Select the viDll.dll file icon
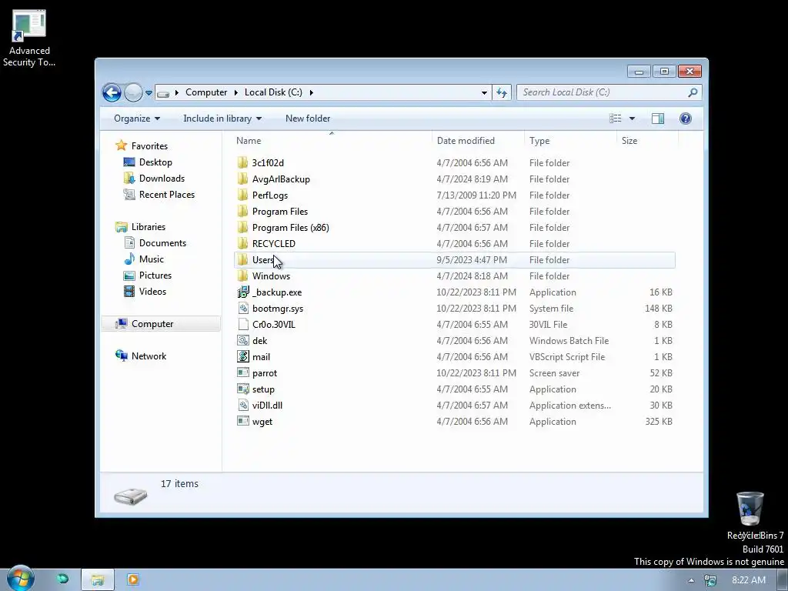Image resolution: width=788 pixels, height=591 pixels. [242, 406]
